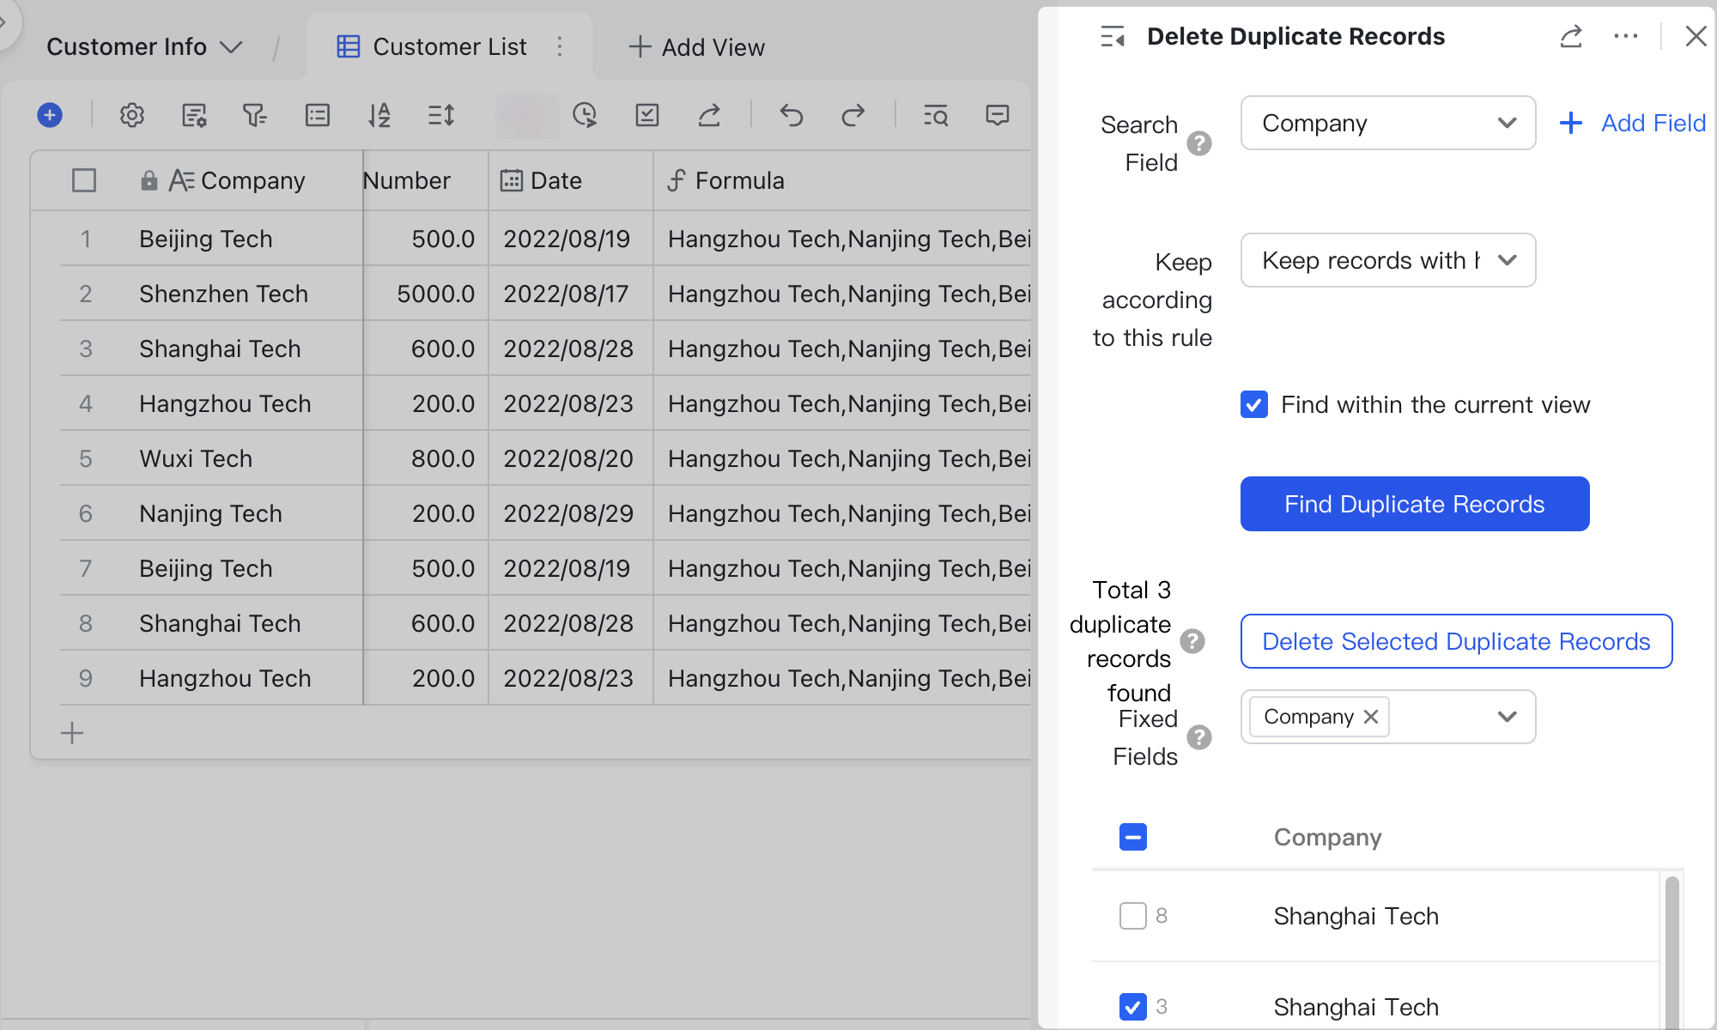Click the Add Field link
1717x1030 pixels.
pyautogui.click(x=1632, y=123)
